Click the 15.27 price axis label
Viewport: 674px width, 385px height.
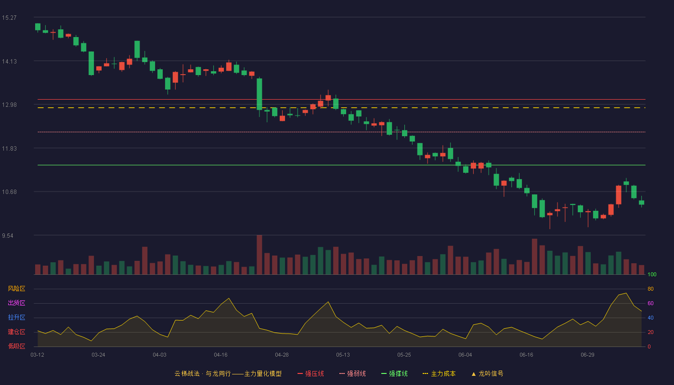(9, 18)
